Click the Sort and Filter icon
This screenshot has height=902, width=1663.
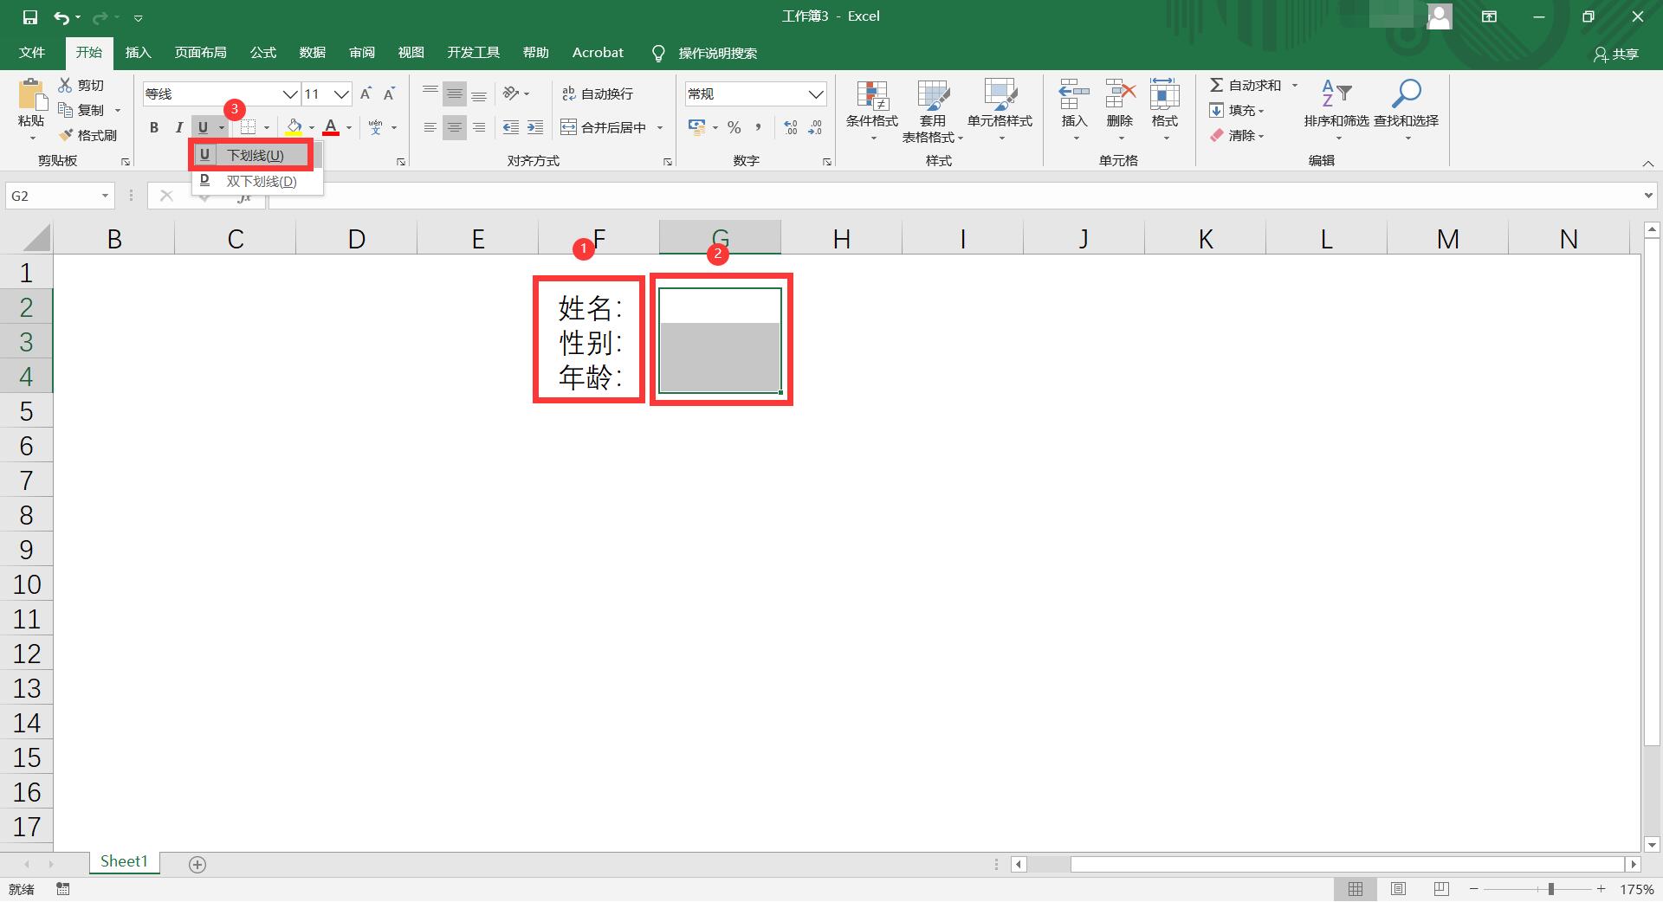coord(1336,93)
